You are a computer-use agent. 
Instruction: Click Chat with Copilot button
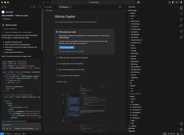67,47
